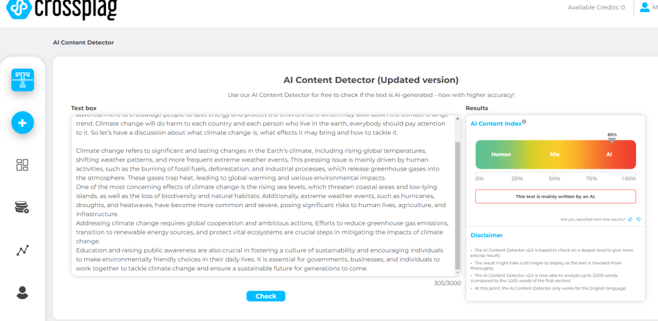Click the 'Text box' label
658x321 pixels.
(x=83, y=108)
